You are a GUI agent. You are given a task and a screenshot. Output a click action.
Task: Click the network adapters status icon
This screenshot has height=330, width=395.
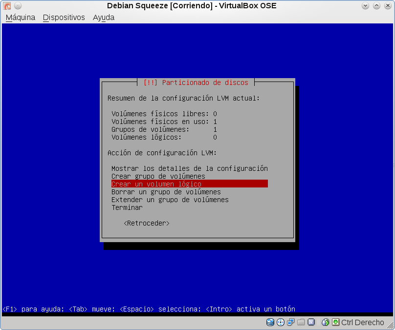pyautogui.click(x=290, y=322)
